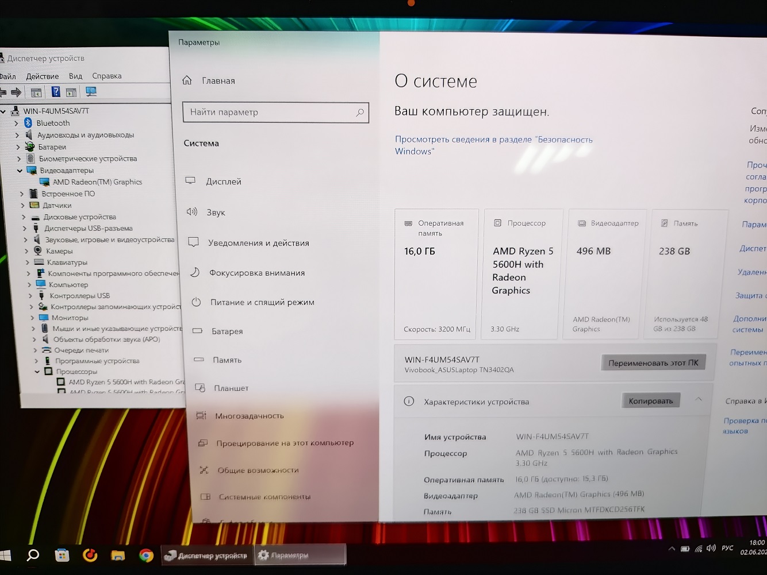Click the forward arrow in Device Manager toolbar
Viewport: 767px width, 575px height.
16,92
